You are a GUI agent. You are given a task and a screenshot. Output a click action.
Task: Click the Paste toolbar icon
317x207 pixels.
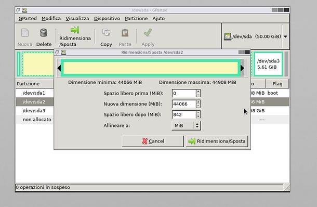[125, 33]
